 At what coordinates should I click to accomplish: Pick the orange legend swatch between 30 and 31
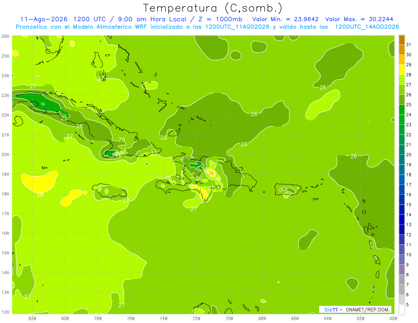[x=402, y=50]
